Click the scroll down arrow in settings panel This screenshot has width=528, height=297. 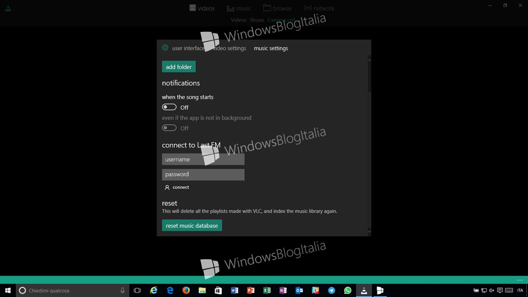click(369, 232)
